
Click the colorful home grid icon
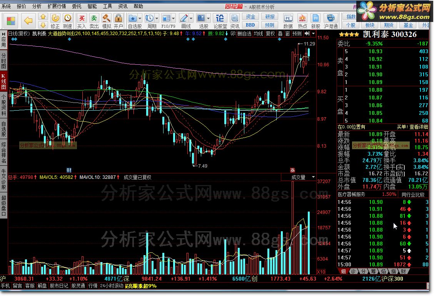(11, 21)
